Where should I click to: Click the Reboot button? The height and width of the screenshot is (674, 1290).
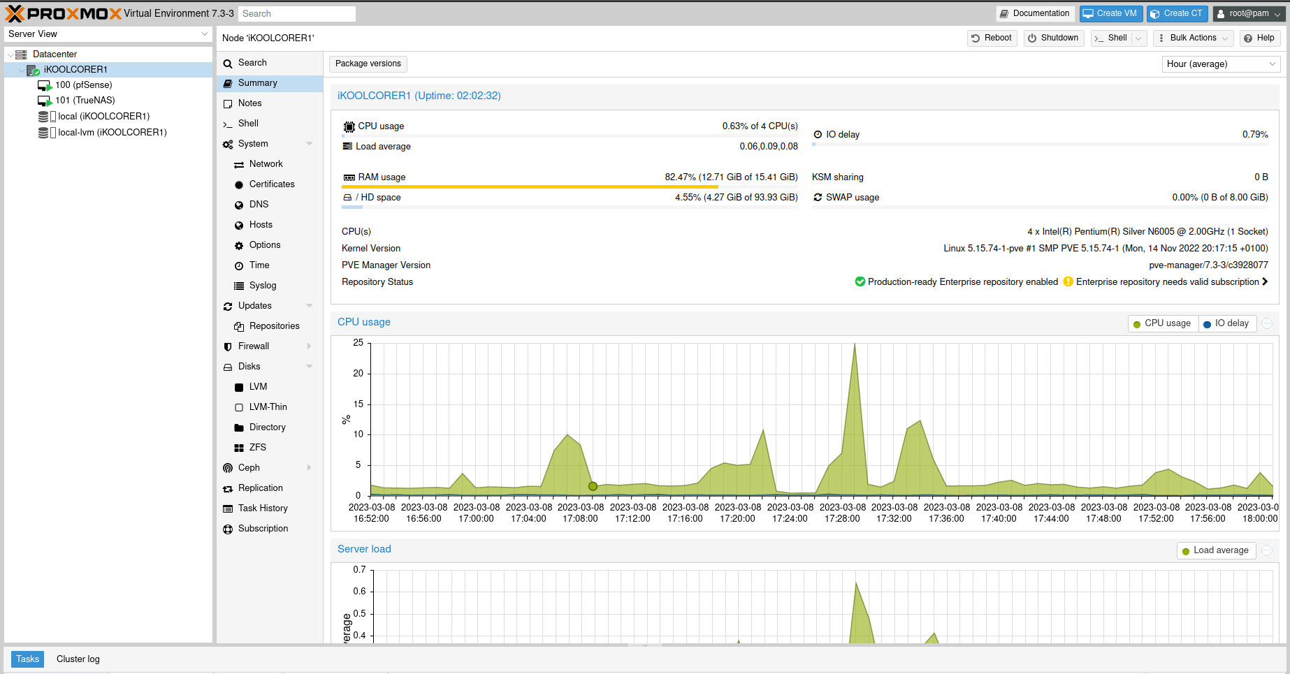(x=992, y=38)
